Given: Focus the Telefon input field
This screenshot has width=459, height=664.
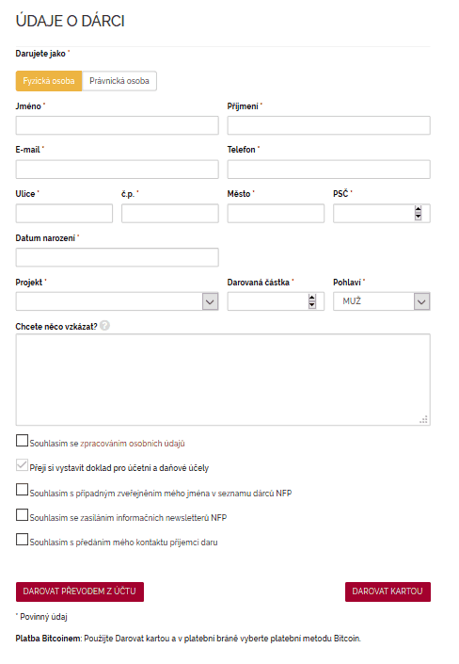Looking at the screenshot, I should 328,170.
